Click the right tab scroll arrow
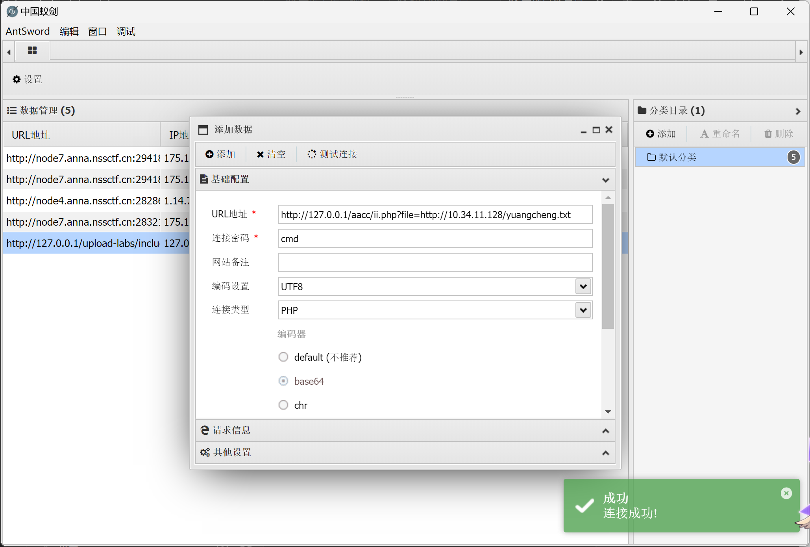Image resolution: width=810 pixels, height=547 pixels. coord(801,52)
